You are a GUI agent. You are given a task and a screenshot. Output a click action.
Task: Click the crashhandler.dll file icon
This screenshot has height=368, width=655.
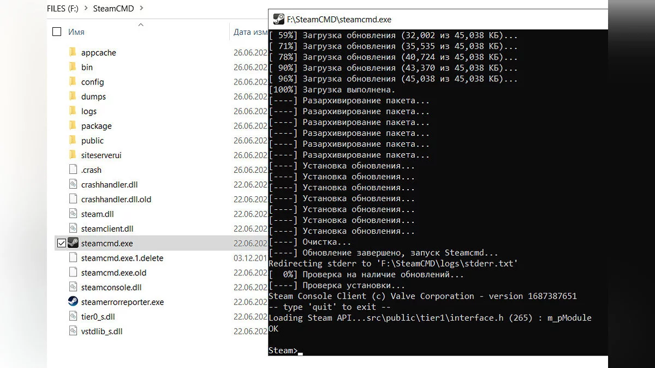pos(73,184)
